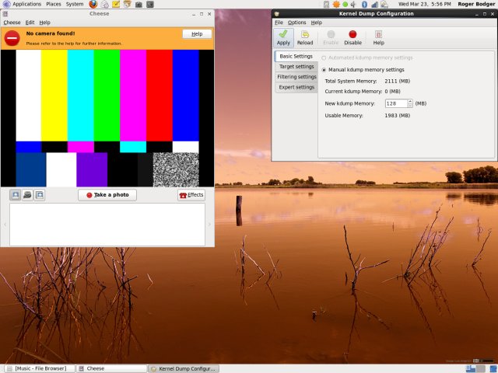Open the Options menu in Kernel Dump Configuration

coord(297,23)
